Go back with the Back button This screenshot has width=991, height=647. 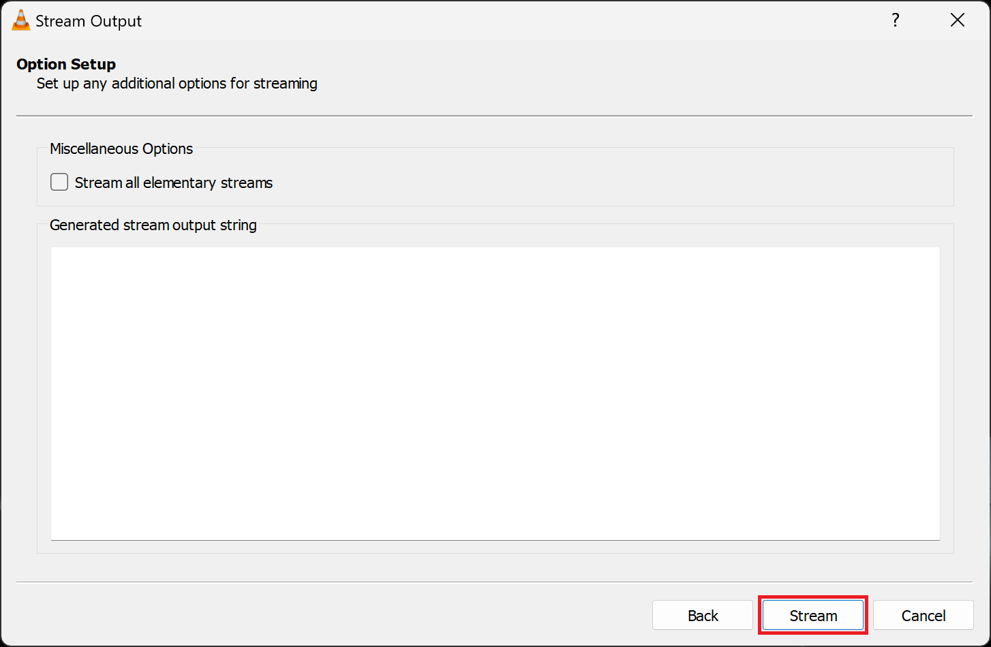click(x=703, y=616)
